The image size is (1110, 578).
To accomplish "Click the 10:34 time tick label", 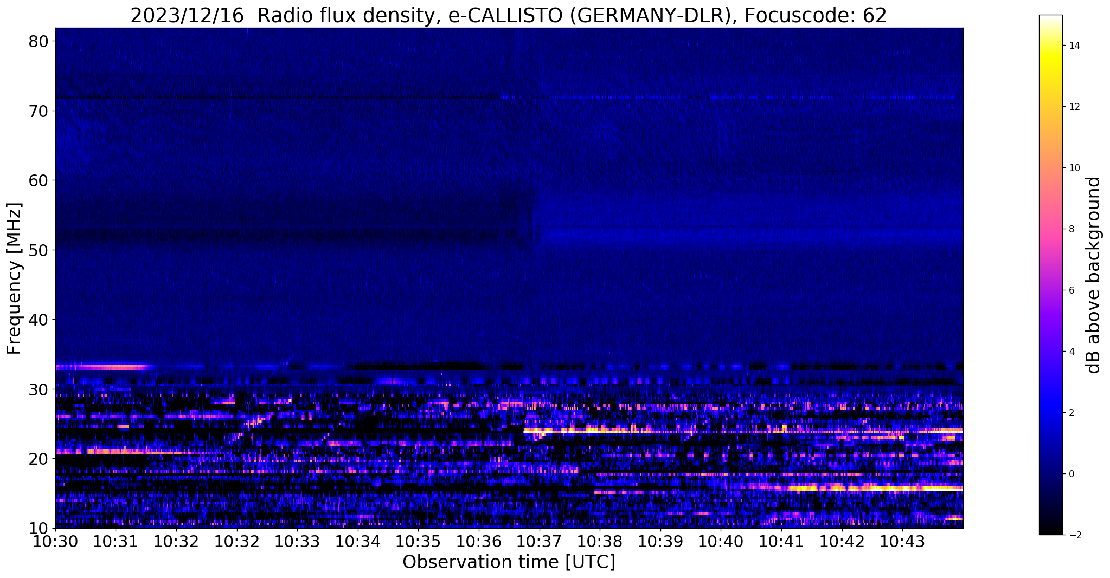I will [357, 542].
